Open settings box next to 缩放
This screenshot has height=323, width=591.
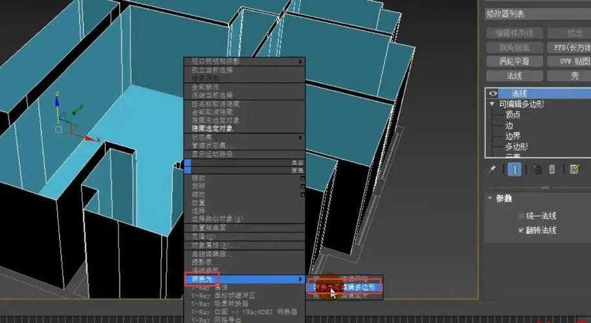point(302,194)
